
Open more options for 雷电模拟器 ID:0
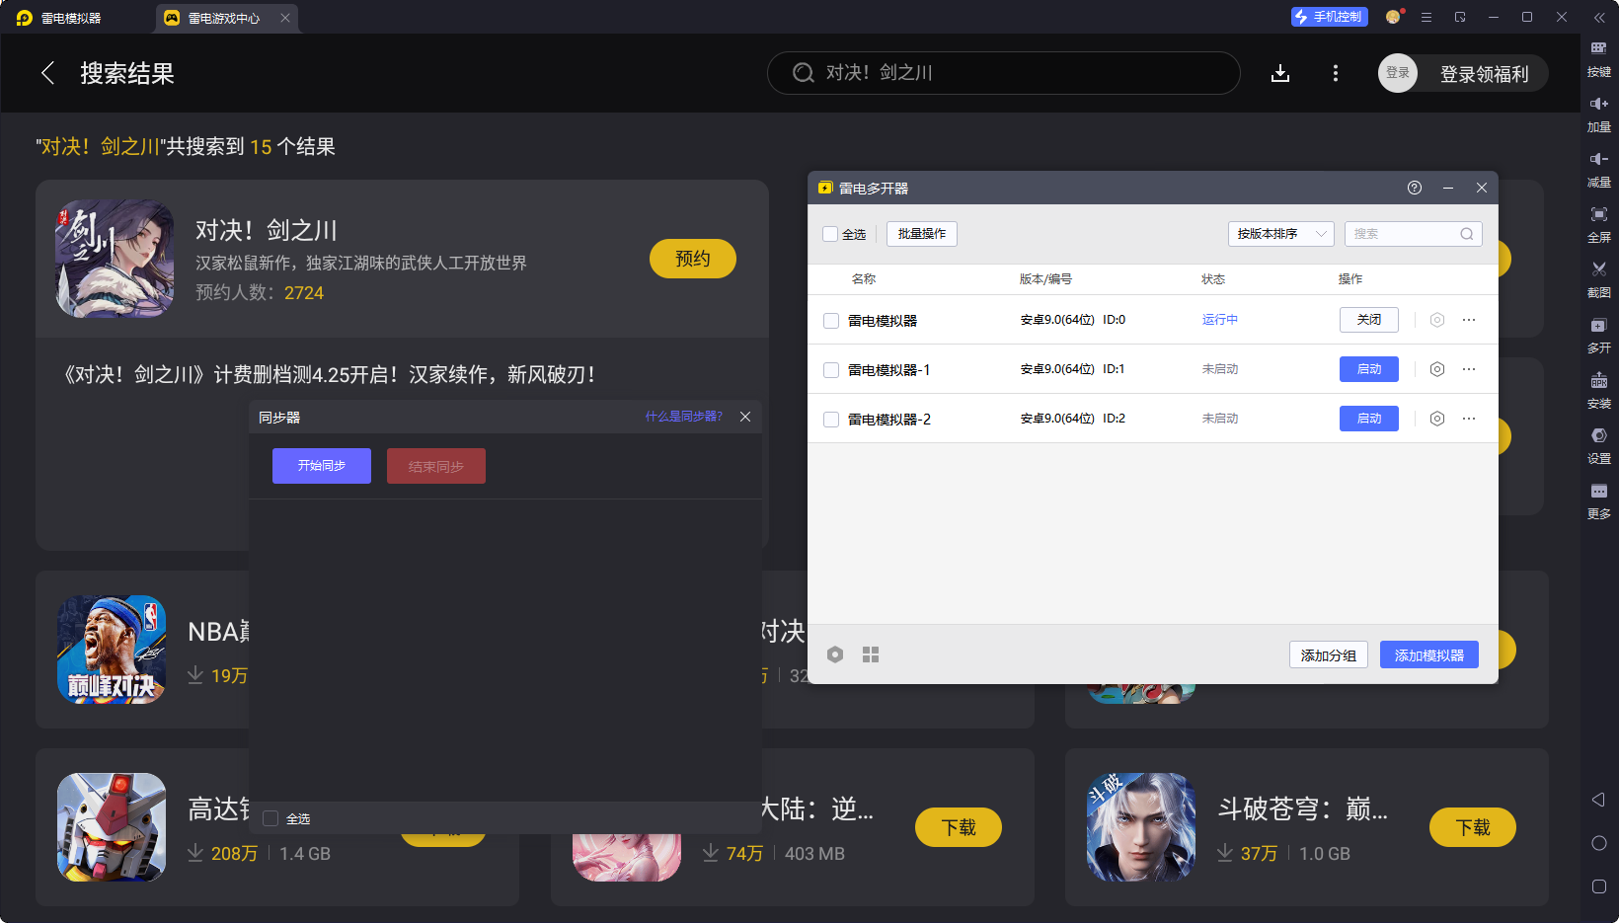1469,320
